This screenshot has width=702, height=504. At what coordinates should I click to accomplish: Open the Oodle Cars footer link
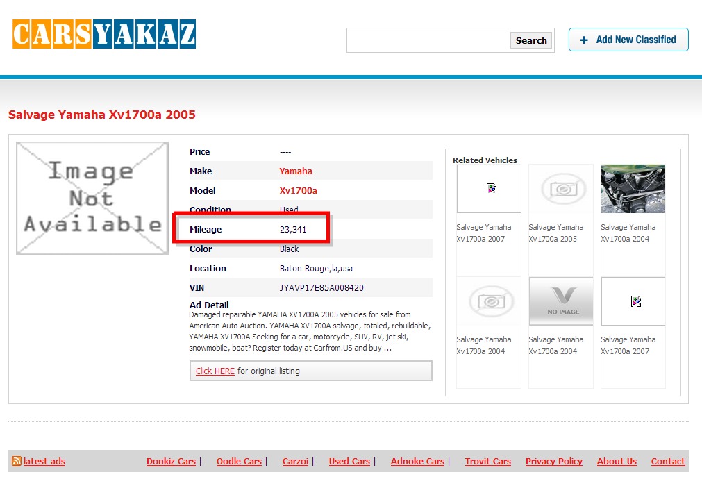239,461
